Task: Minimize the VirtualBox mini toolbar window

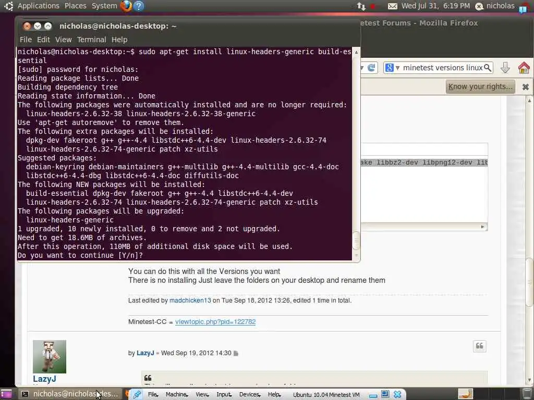Action: pyautogui.click(x=373, y=396)
